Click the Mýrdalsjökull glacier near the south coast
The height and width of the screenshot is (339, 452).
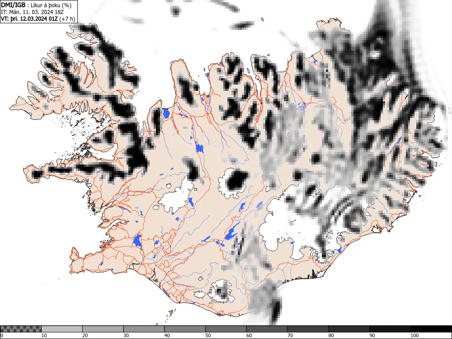tap(221, 291)
